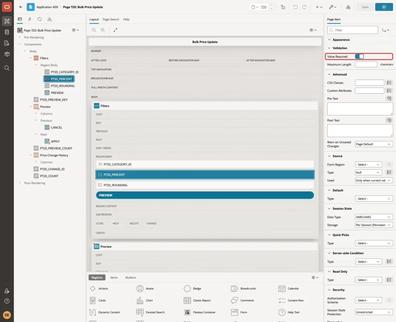Open the DE user account avatar
This screenshot has height=322, width=396.
tap(7, 315)
